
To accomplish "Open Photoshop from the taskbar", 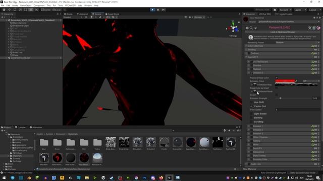I will [x=144, y=177].
